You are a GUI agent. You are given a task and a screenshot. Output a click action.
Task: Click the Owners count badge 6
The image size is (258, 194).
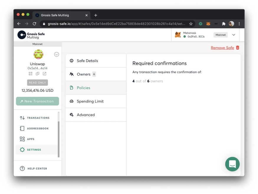coord(94,74)
